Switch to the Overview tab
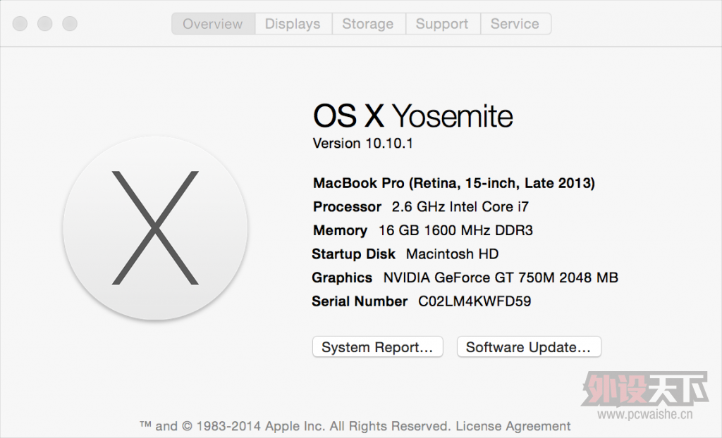This screenshot has width=722, height=438. pos(213,23)
